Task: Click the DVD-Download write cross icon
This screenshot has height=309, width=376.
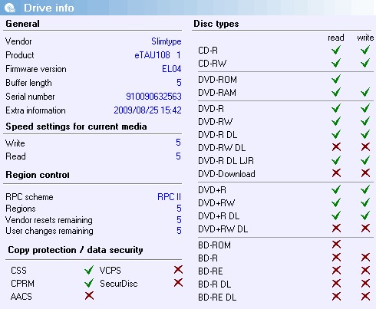Action: coord(365,173)
